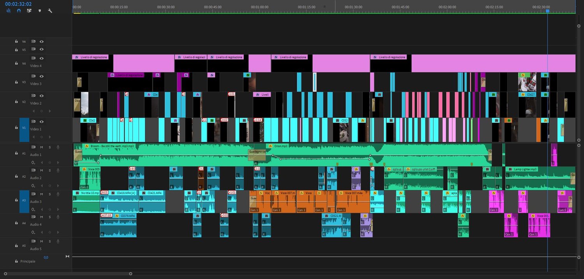Open show keyframes menu on Audio 1
This screenshot has width=584, height=279.
click(33, 162)
